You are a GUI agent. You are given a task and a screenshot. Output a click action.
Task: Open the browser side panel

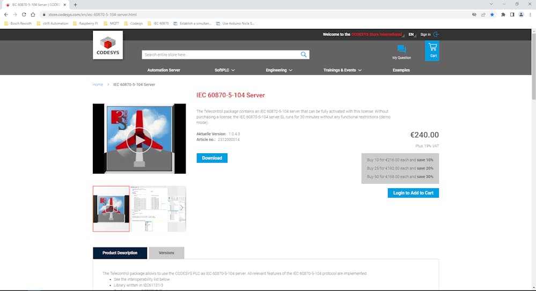click(512, 14)
